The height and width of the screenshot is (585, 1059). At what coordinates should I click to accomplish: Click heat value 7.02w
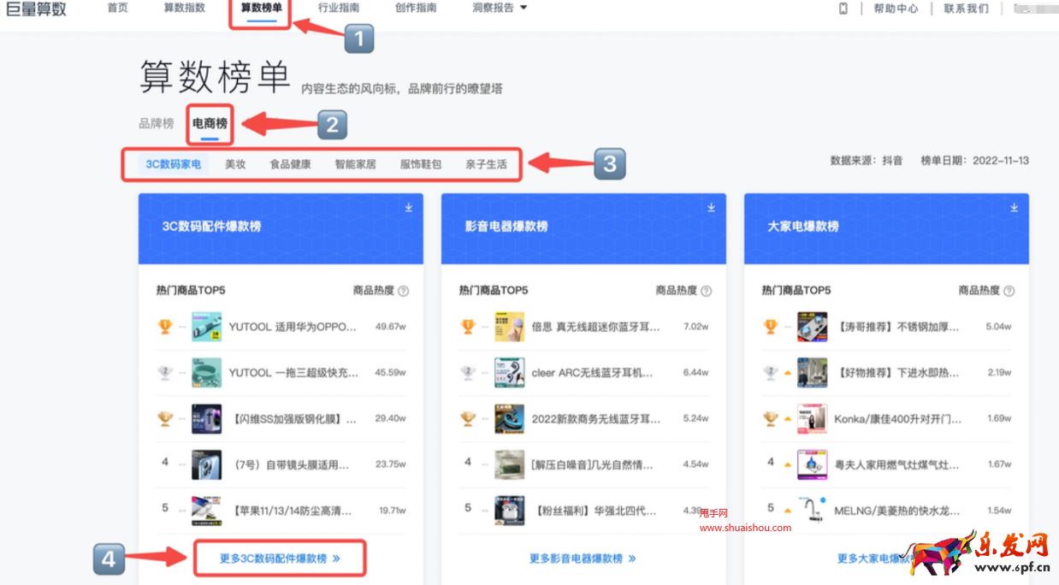(696, 327)
